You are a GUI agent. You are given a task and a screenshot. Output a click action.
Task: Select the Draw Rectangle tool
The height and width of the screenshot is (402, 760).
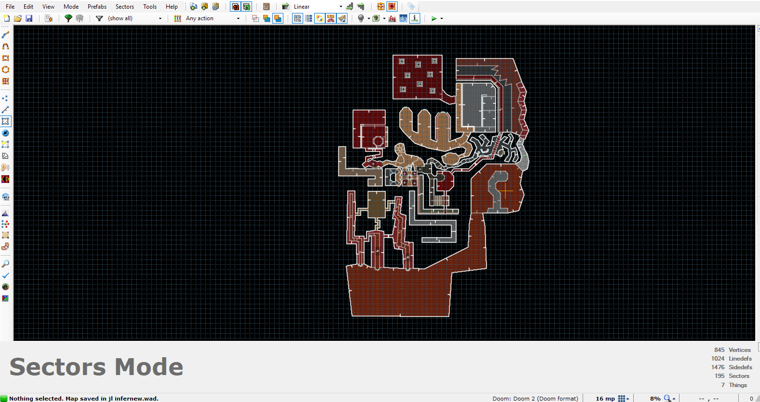pos(6,58)
